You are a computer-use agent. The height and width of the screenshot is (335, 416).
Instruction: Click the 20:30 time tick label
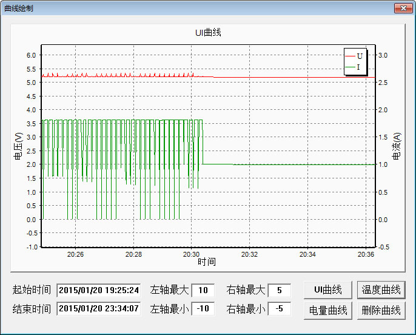tap(191, 254)
